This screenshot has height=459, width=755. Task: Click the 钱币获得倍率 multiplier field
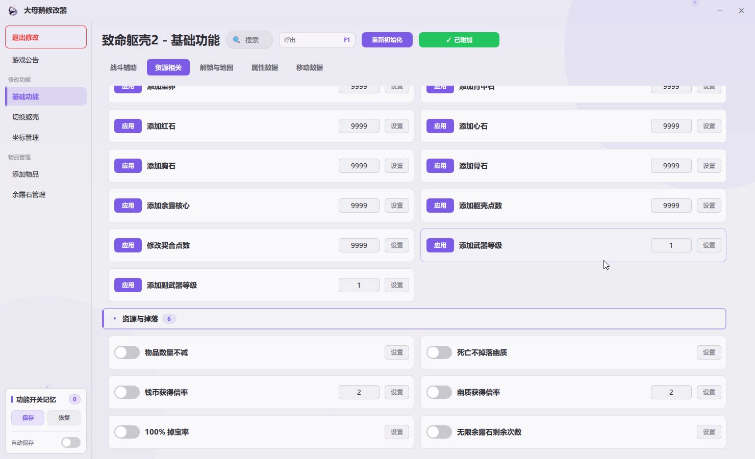coord(359,392)
